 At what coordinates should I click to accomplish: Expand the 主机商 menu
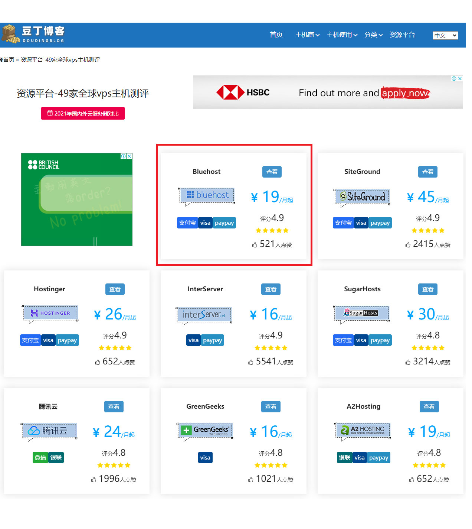(x=307, y=35)
